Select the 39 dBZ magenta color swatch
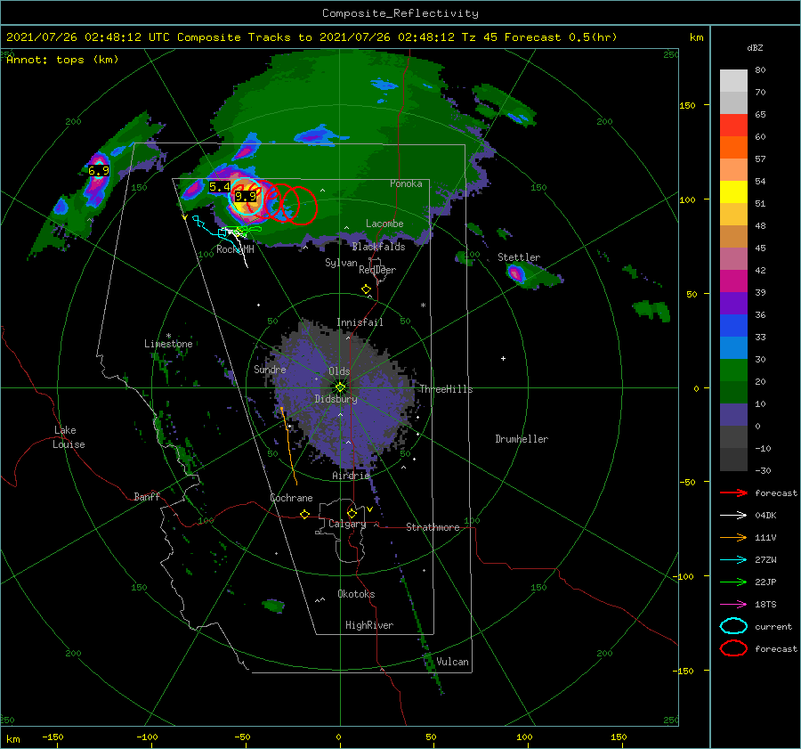801x749 pixels. tap(733, 281)
